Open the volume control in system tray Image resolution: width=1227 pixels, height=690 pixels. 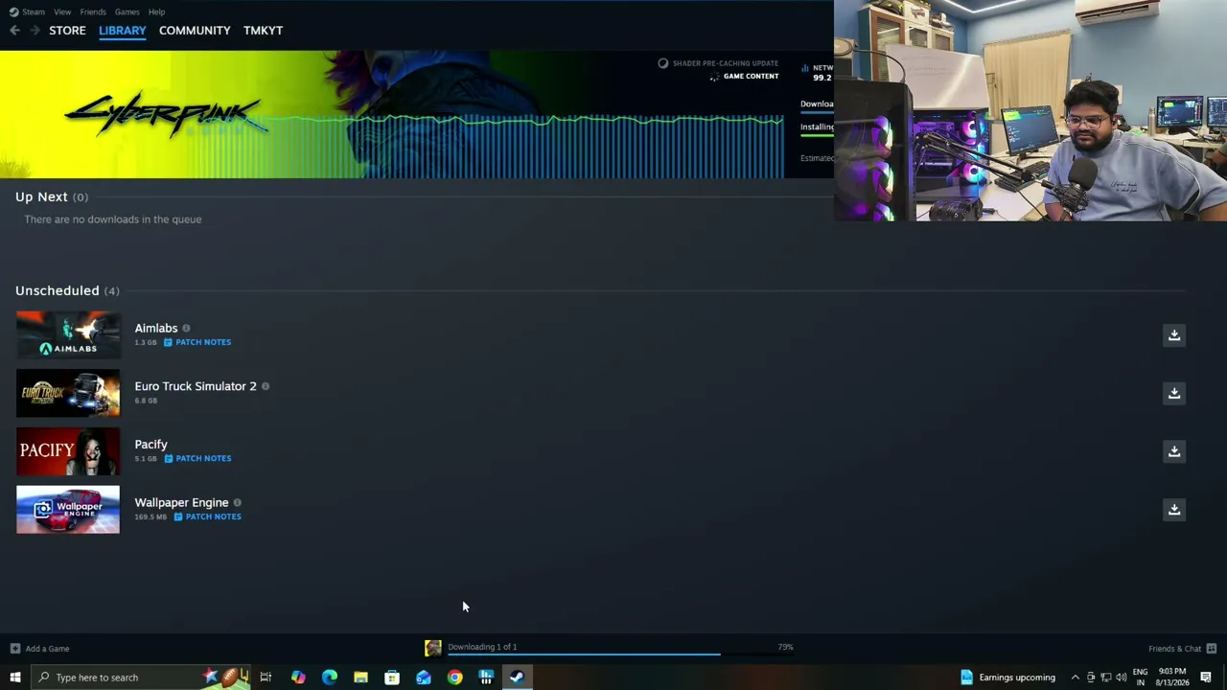[x=1121, y=678]
